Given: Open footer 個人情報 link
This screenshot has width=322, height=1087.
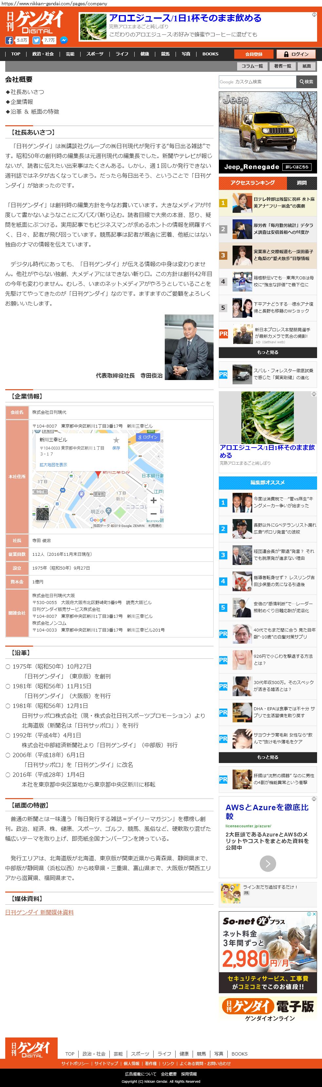Looking at the screenshot, I should (131, 1063).
